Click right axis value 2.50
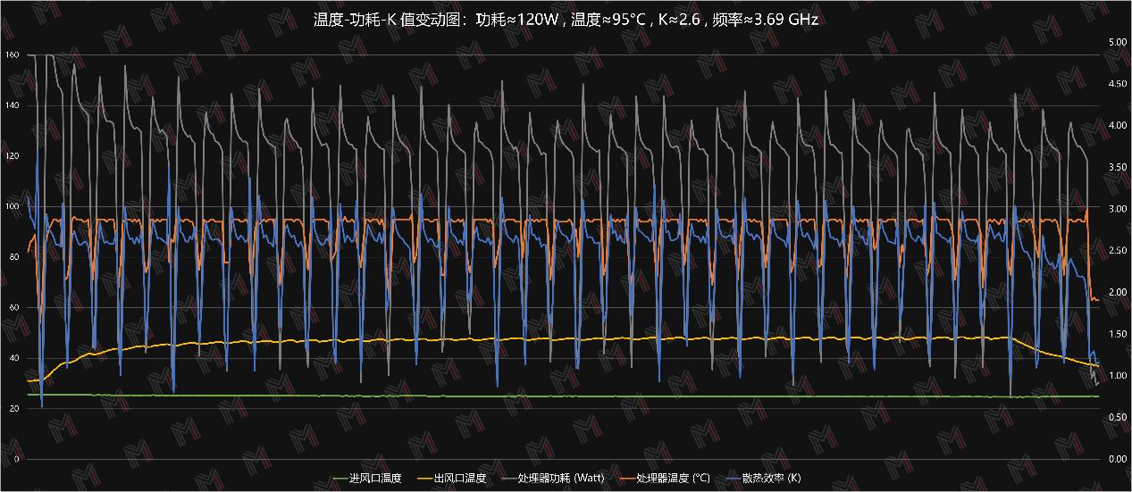The height and width of the screenshot is (492, 1132). (x=1117, y=250)
